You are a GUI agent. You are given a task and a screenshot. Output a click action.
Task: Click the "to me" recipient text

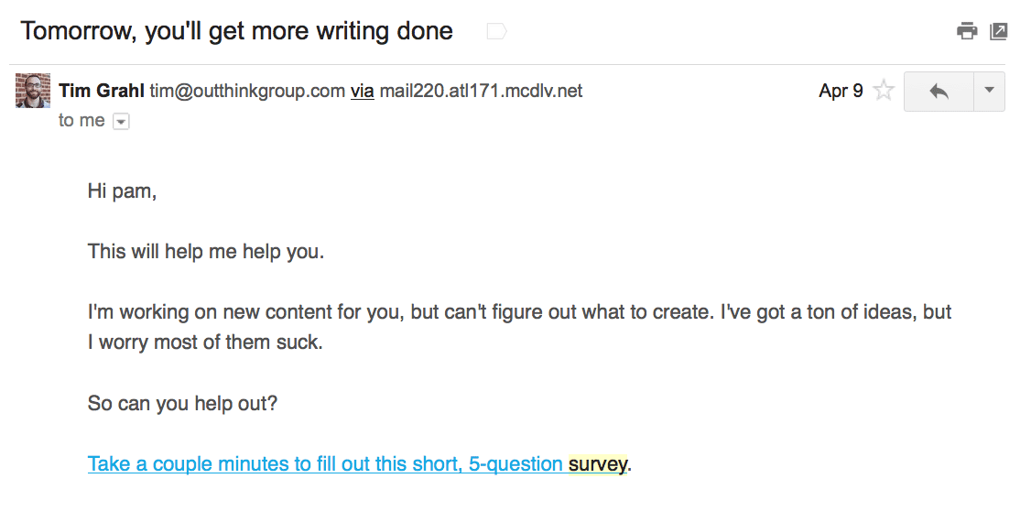(x=81, y=120)
